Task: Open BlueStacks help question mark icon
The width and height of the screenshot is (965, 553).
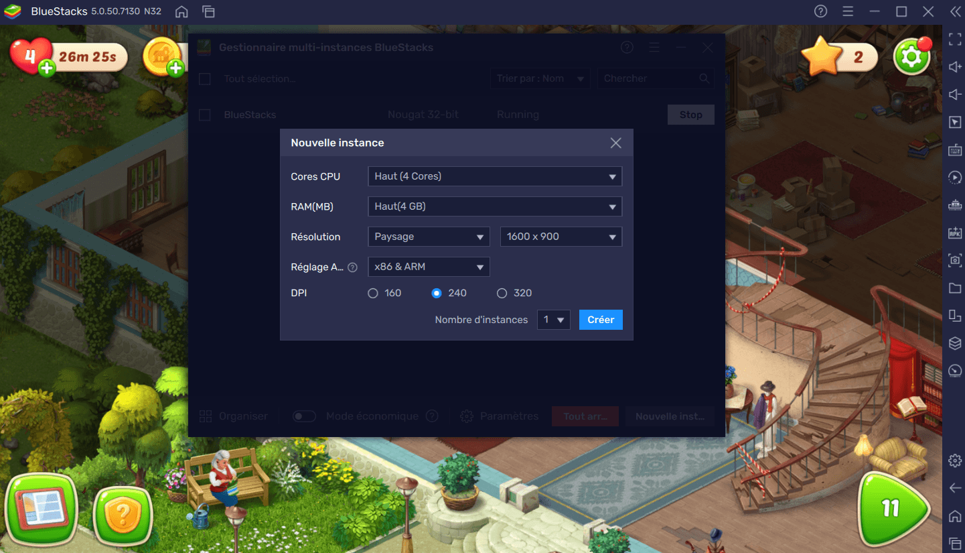Action: coord(820,11)
